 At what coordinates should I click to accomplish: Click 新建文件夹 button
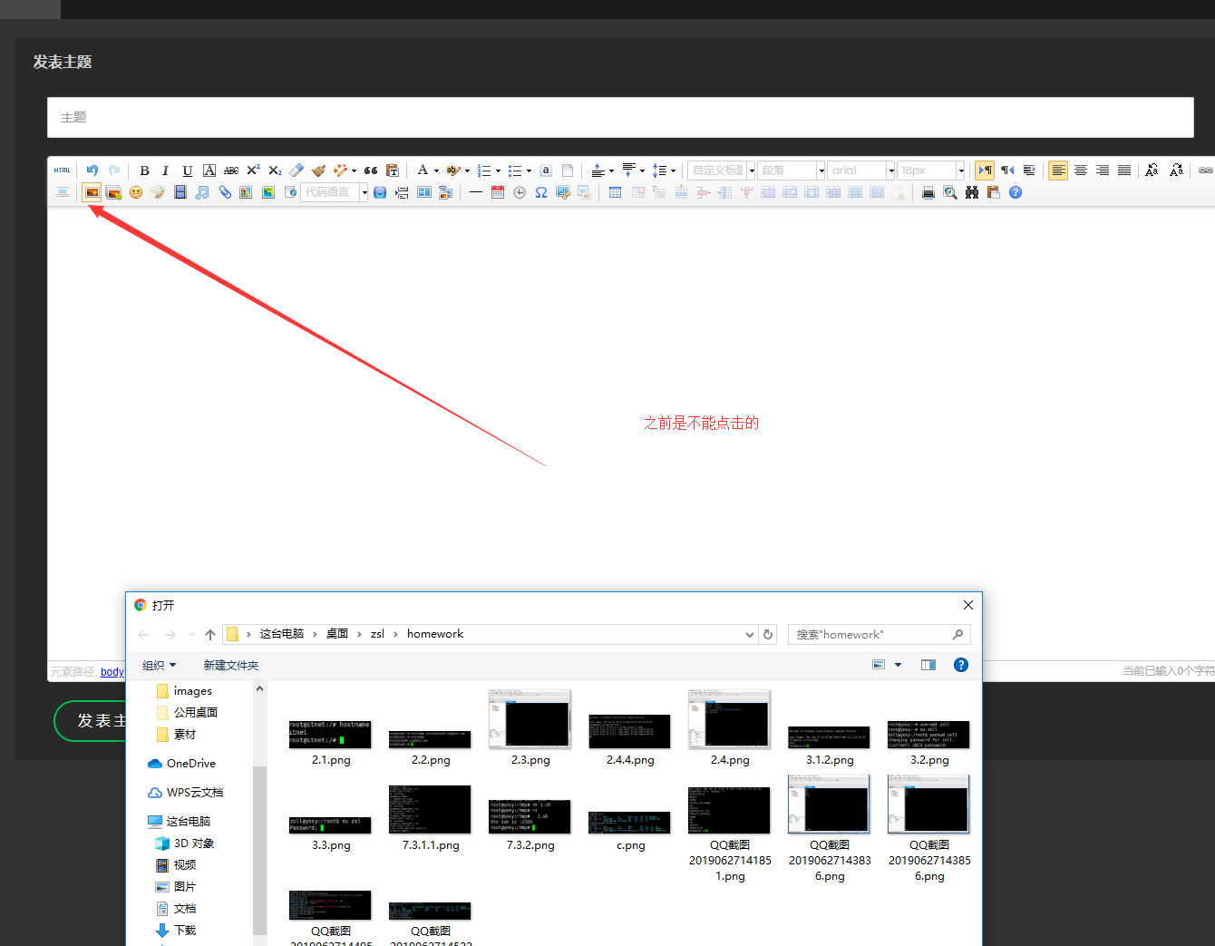click(231, 666)
